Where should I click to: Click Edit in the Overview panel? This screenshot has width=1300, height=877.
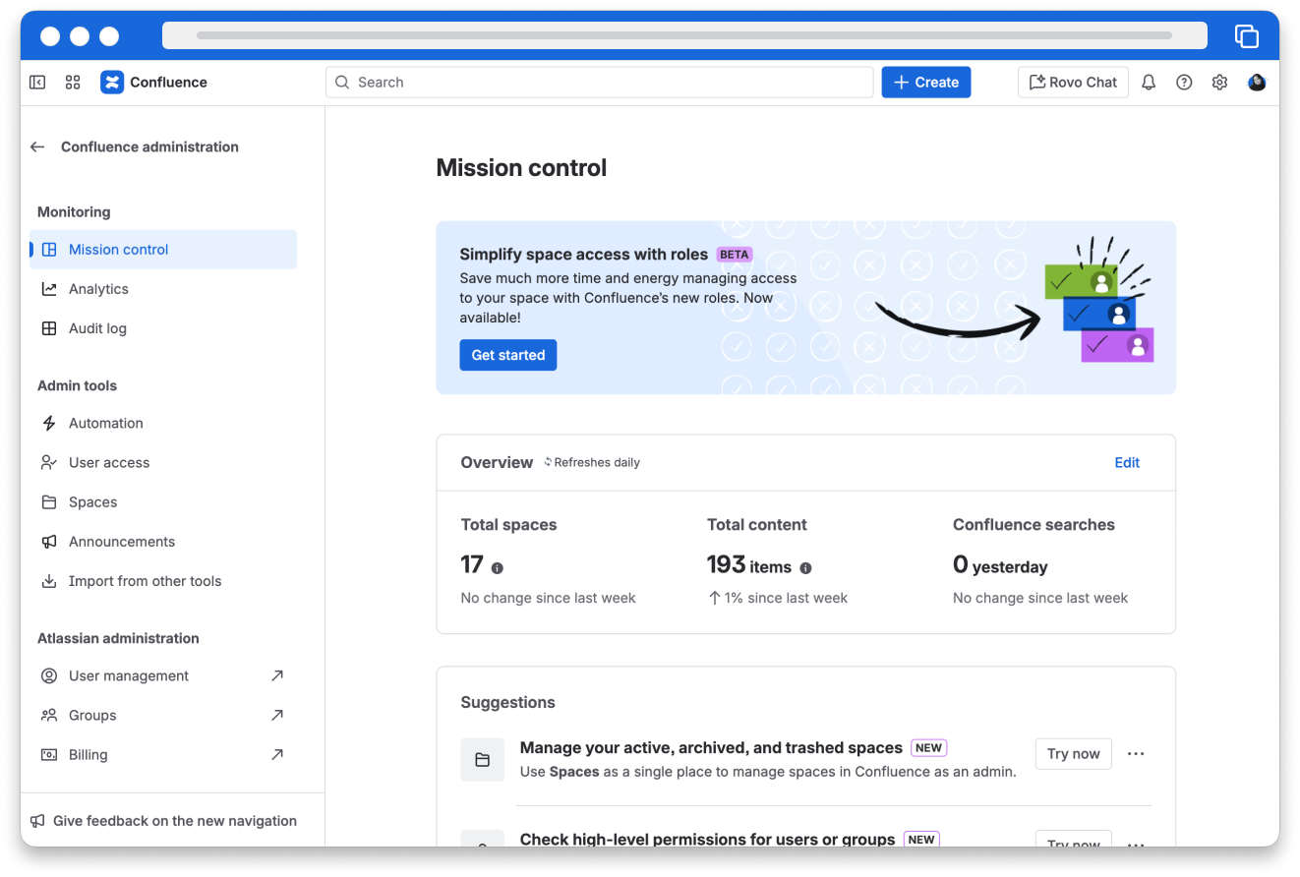click(x=1127, y=462)
